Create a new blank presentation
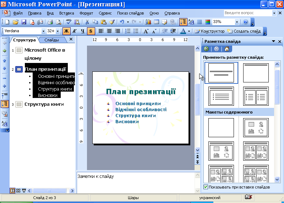 tap(7, 22)
